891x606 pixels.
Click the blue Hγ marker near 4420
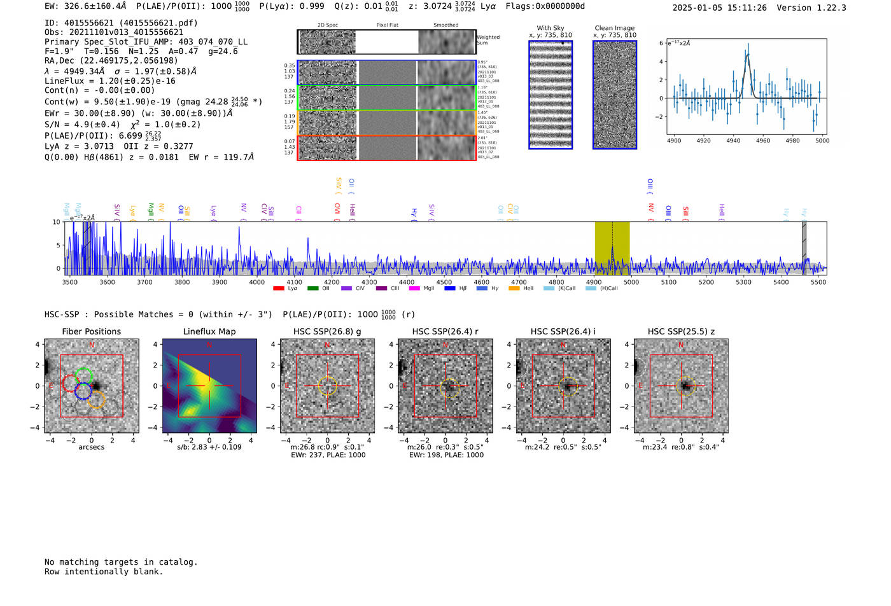tap(414, 214)
